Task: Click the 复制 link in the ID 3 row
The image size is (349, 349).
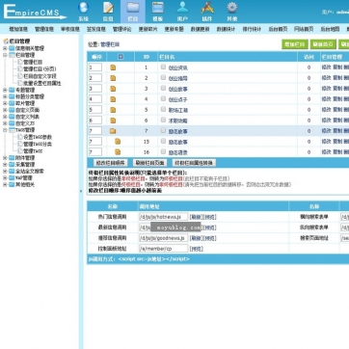Action: [x=337, y=89]
